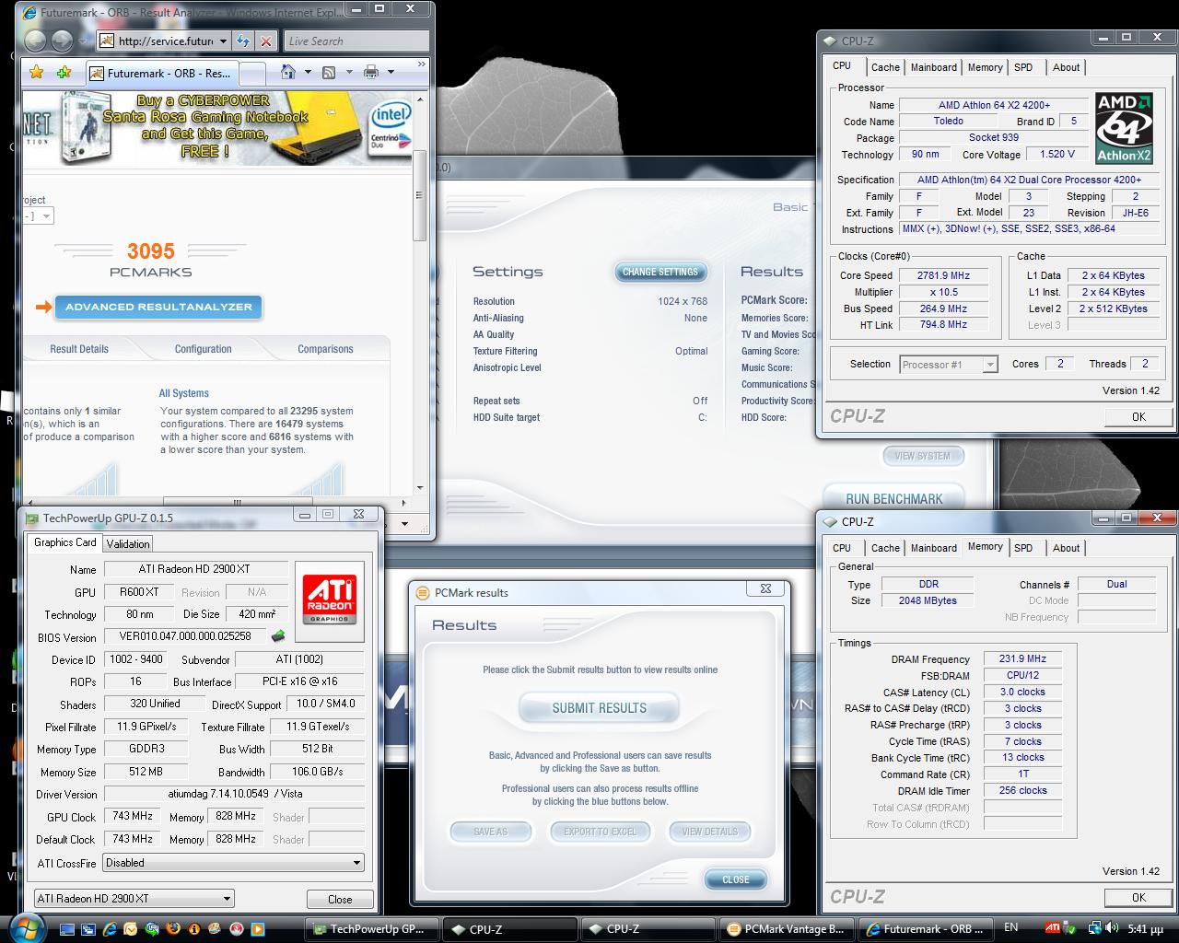Open recent pages dropdown arrow
The height and width of the screenshot is (943, 1179).
pos(84,41)
